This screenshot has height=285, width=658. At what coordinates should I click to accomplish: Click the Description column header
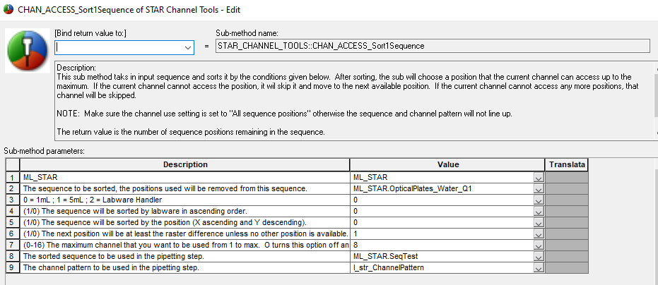185,165
